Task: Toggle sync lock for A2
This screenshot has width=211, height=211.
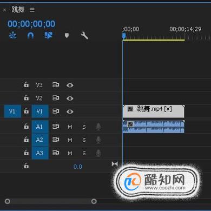Action: (x=56, y=140)
